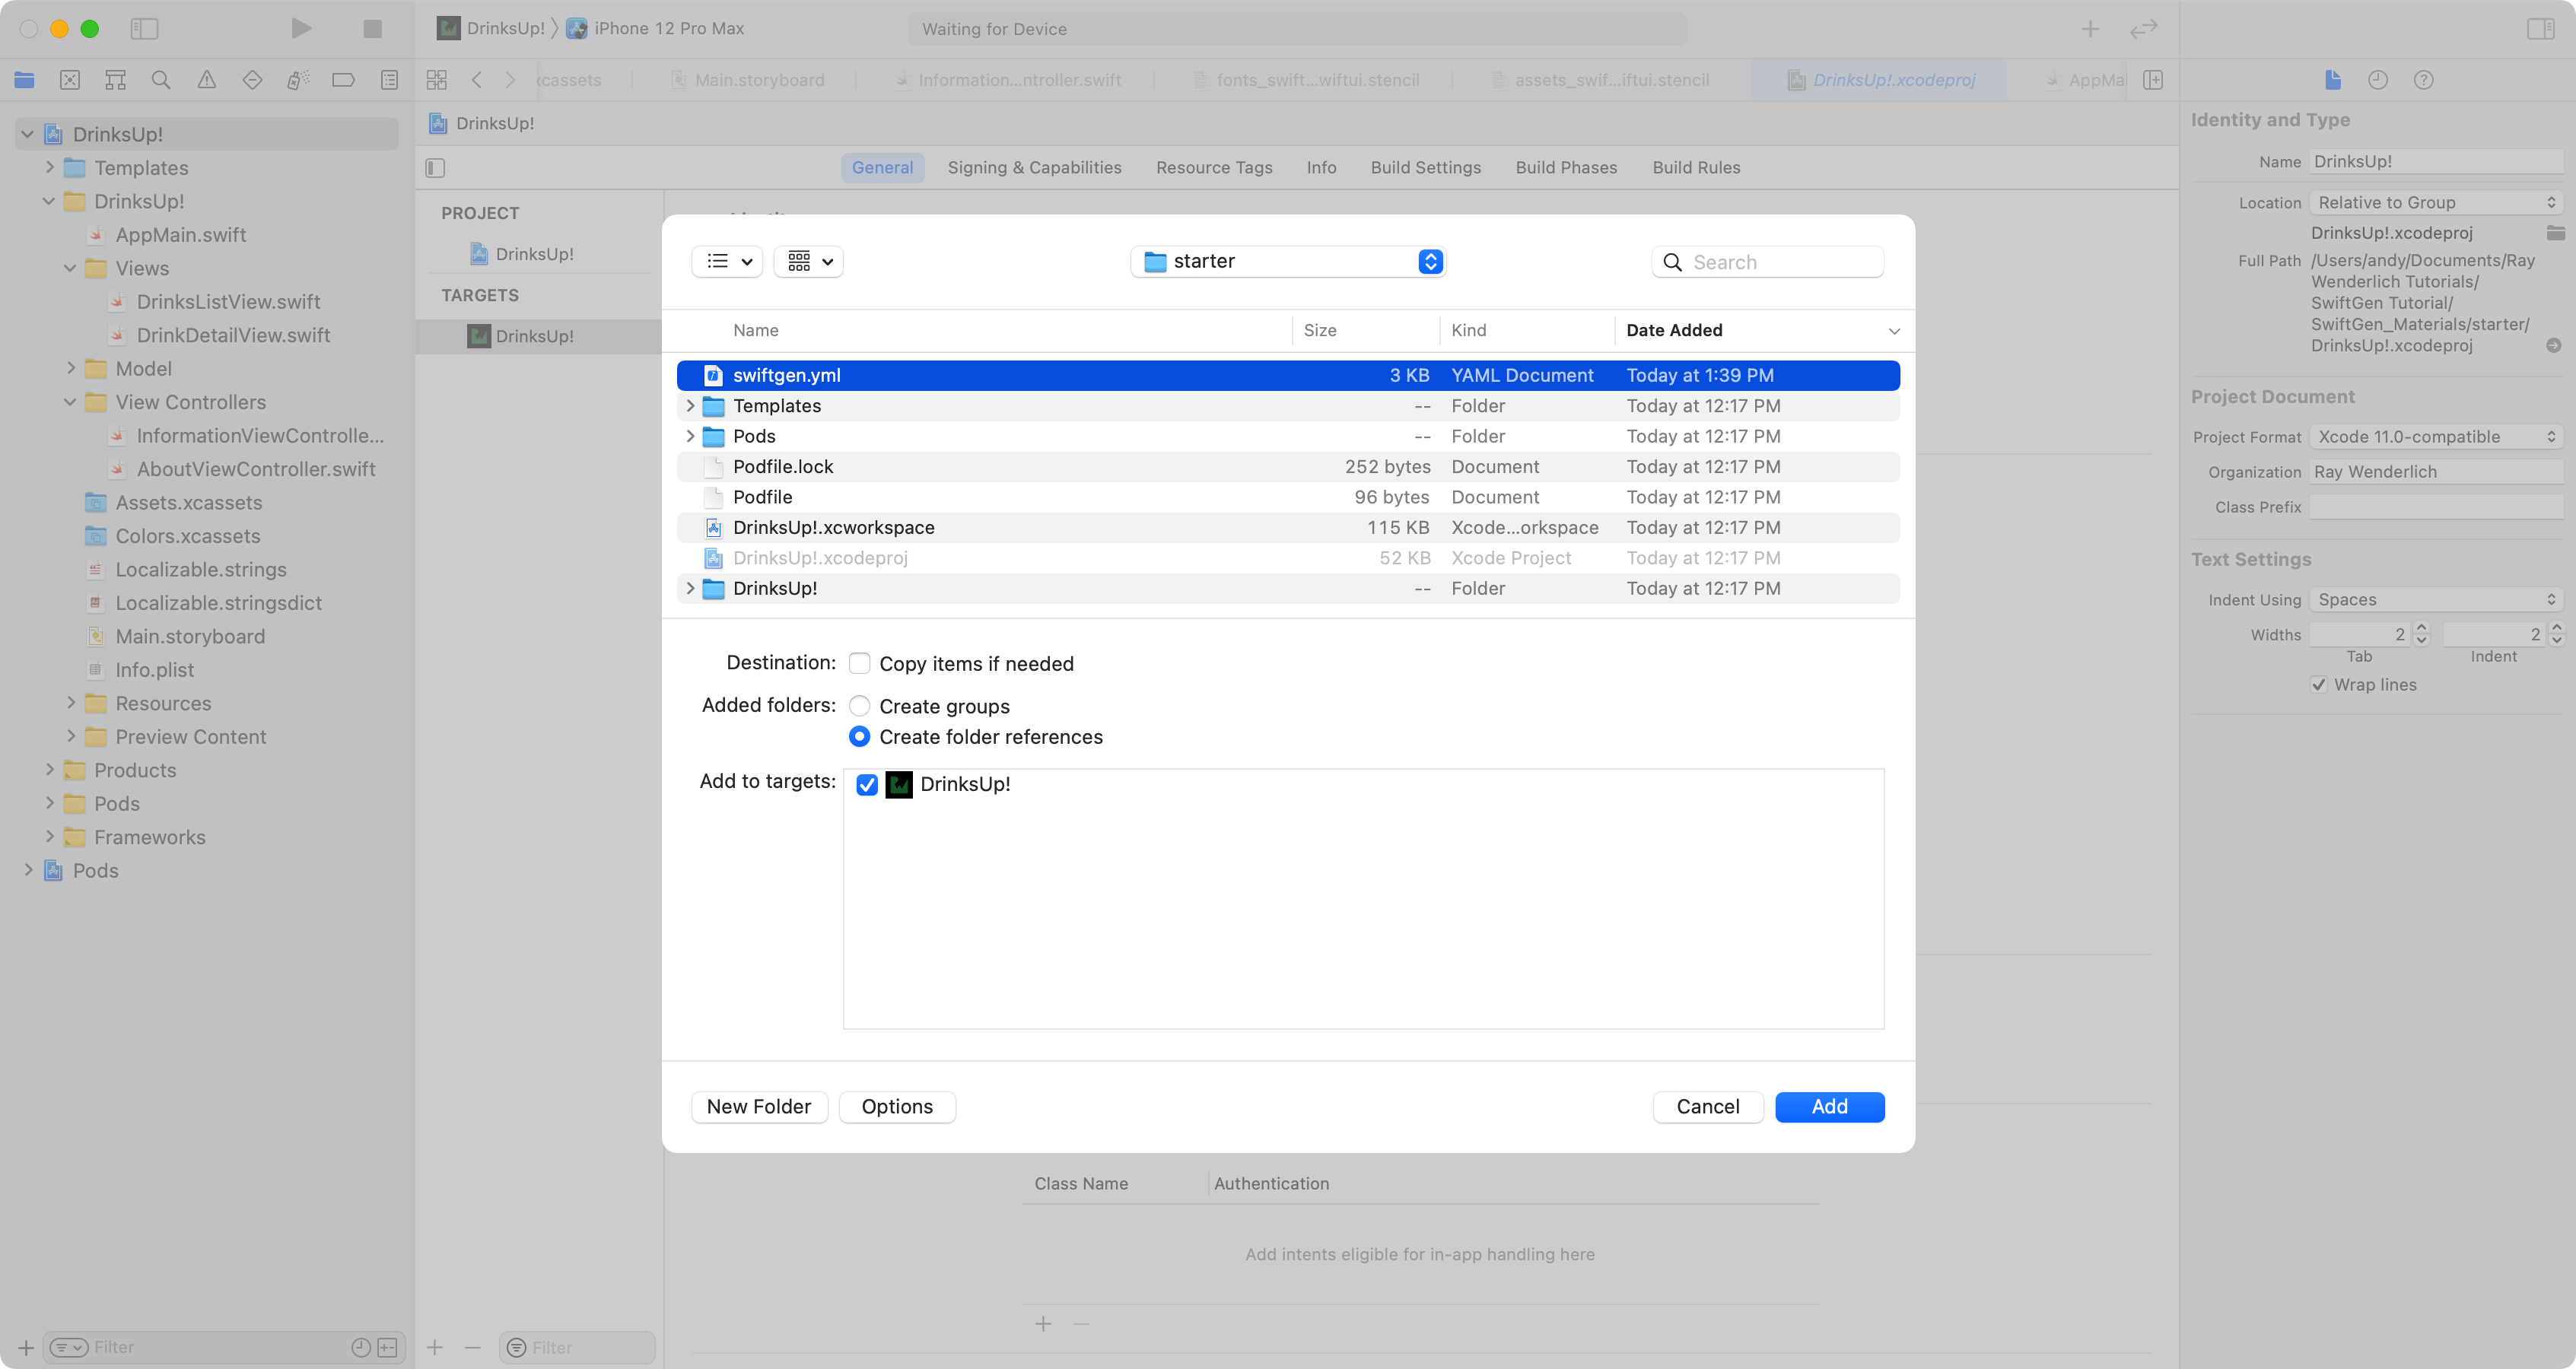
Task: Toggle Copy items if needed checkbox
Action: pos(860,662)
